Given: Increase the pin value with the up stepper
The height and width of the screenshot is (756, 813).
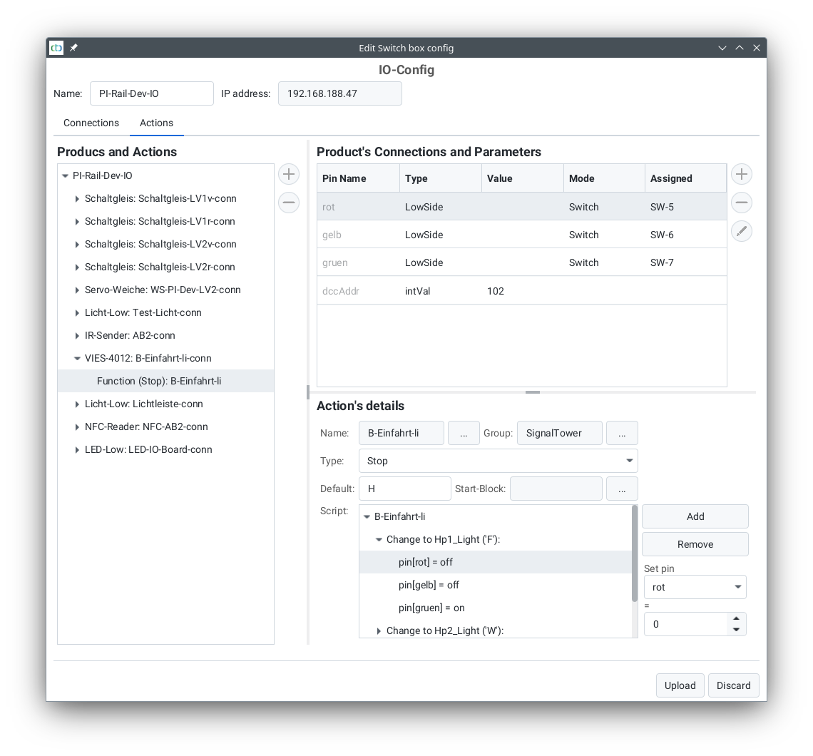Looking at the screenshot, I should (x=736, y=619).
